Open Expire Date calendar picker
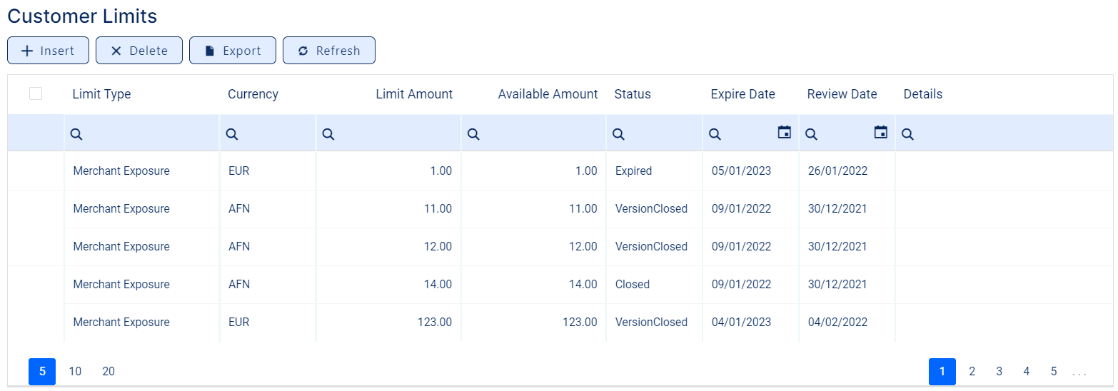This screenshot has width=1118, height=391. point(784,132)
